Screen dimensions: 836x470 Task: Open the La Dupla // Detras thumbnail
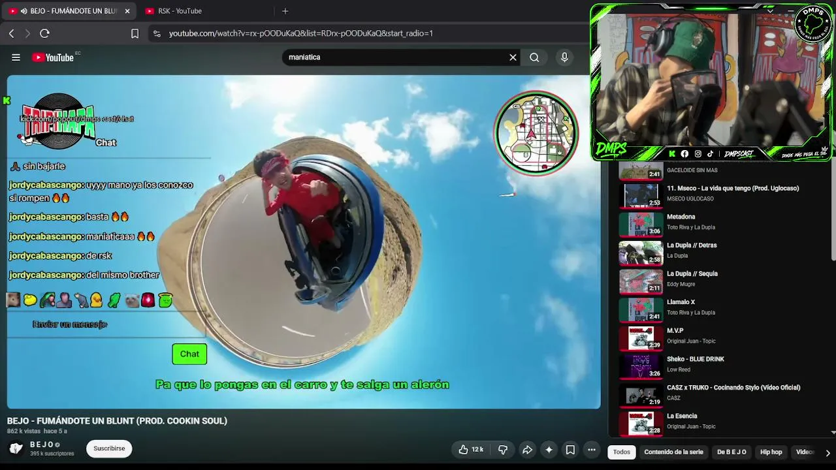[x=641, y=253]
